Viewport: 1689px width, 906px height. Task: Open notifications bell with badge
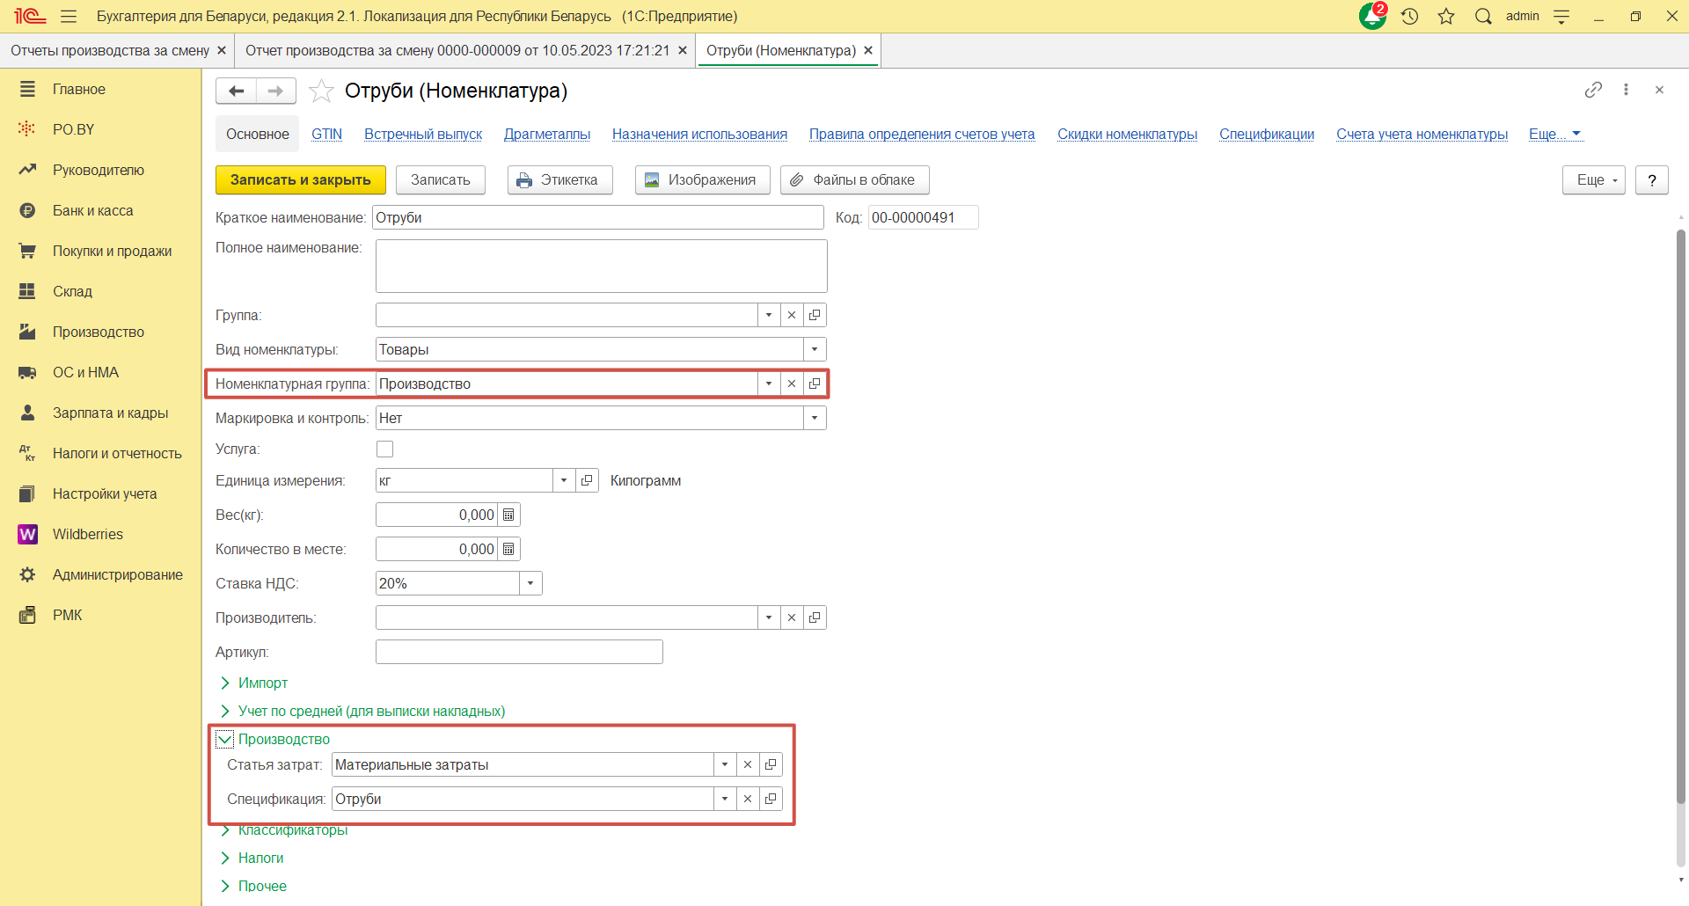tap(1372, 16)
